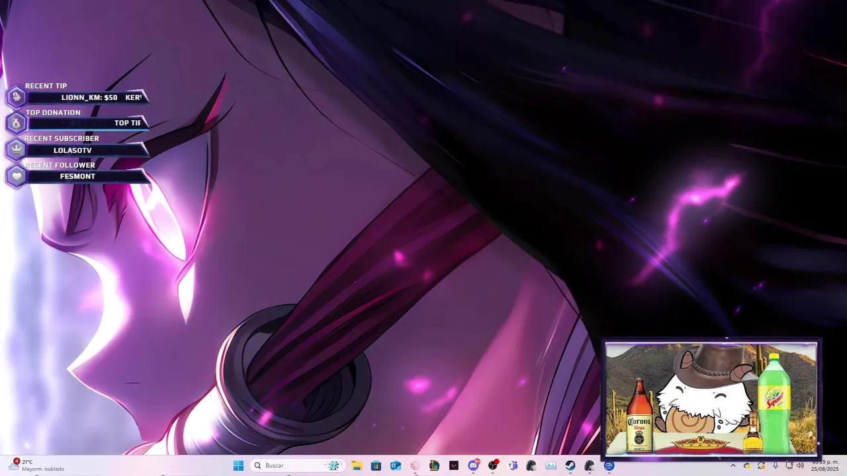This screenshot has height=476, width=847.
Task: Click the FESMONT follower name
Action: 77,177
